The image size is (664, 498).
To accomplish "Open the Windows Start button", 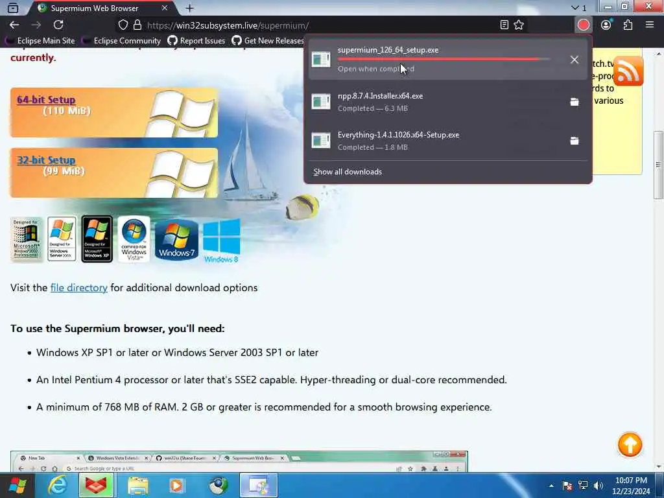I will coord(17,485).
